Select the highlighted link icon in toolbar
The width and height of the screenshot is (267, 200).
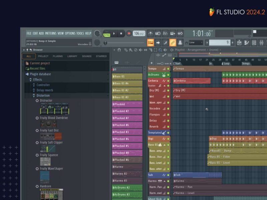173,43
